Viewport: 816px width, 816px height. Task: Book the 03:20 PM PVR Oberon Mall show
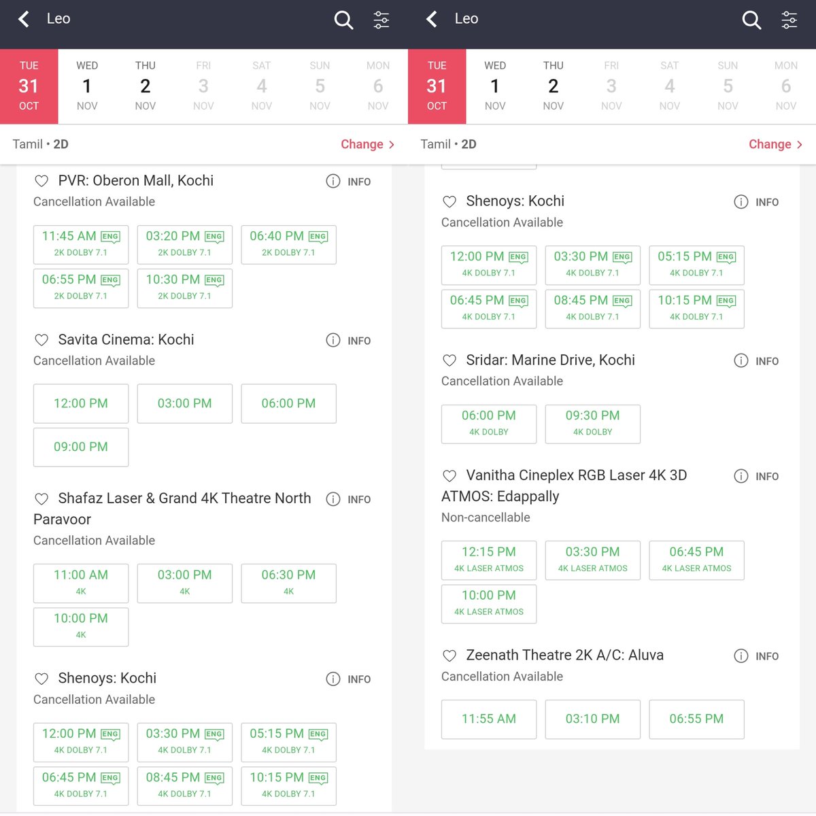[x=185, y=245]
